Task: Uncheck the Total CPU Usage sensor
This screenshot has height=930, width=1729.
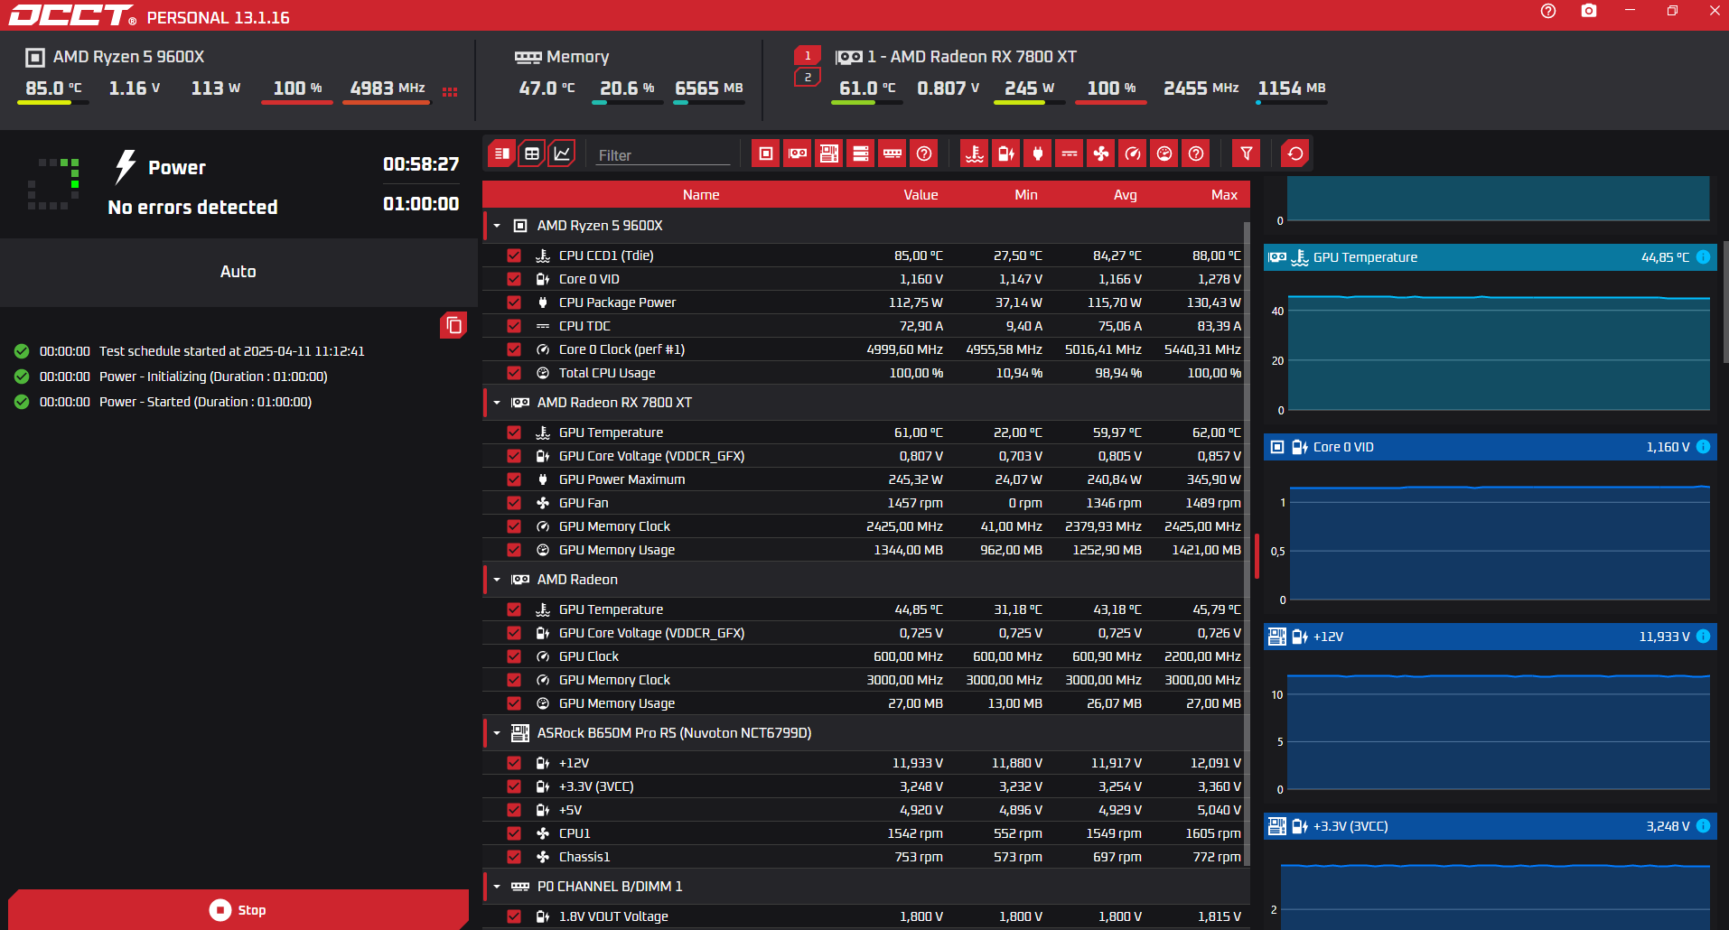Action: click(x=514, y=373)
